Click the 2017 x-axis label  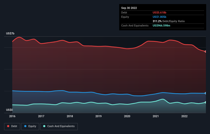click(41, 116)
